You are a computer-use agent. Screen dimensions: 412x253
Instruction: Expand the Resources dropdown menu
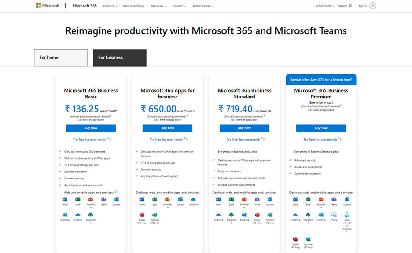pyautogui.click(x=159, y=6)
